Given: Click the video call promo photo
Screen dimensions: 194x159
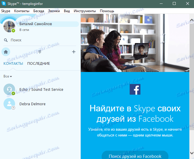Looking at the screenshot, I should 135,43.
